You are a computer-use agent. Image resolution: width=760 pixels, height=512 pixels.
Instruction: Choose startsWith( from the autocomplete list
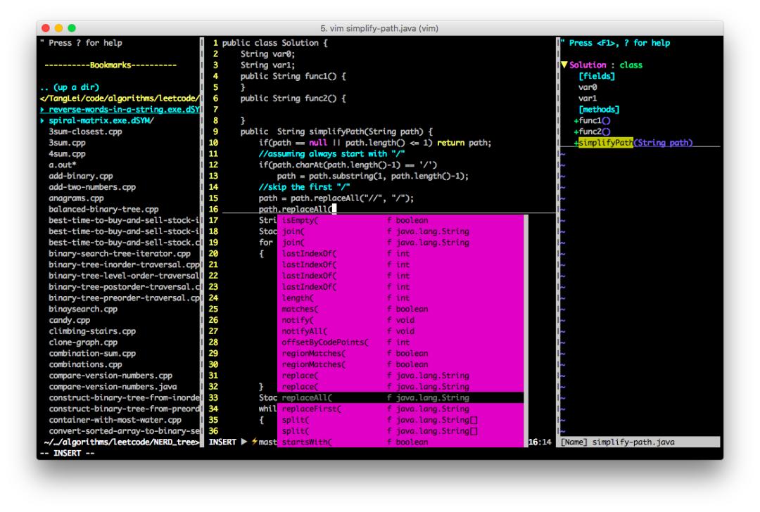click(307, 442)
